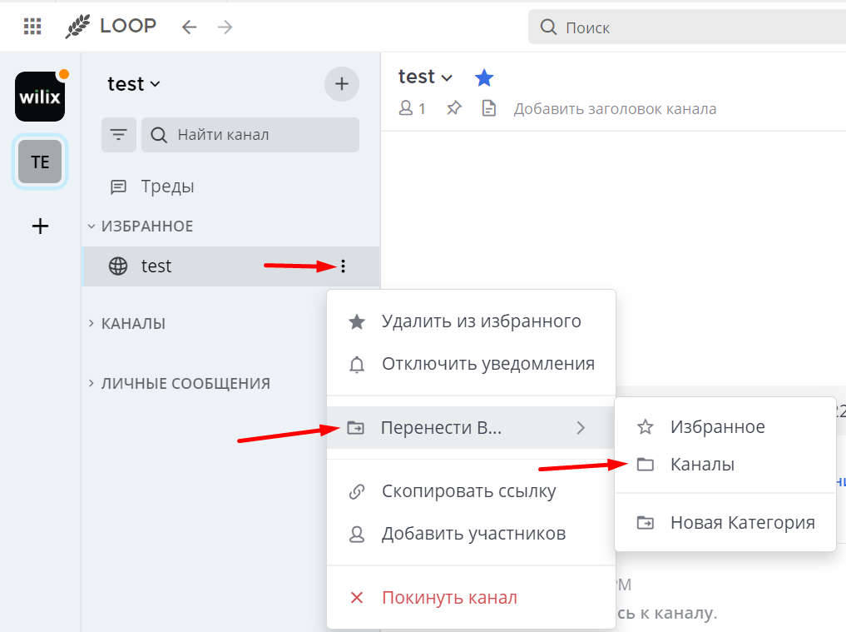The image size is (846, 632).
Task: Select the TE team icon
Action: pyautogui.click(x=39, y=162)
